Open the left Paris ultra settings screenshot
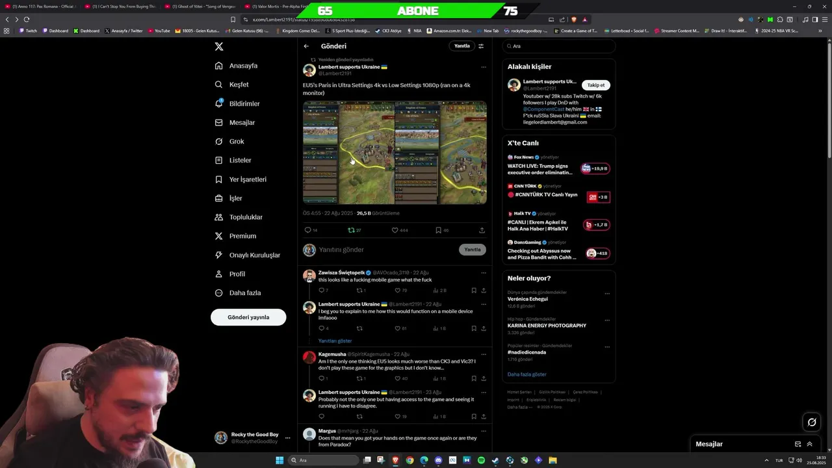 pyautogui.click(x=348, y=153)
